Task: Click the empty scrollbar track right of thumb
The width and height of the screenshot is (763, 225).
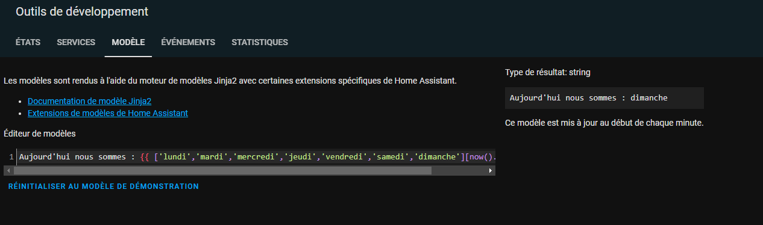Action: (x=459, y=170)
